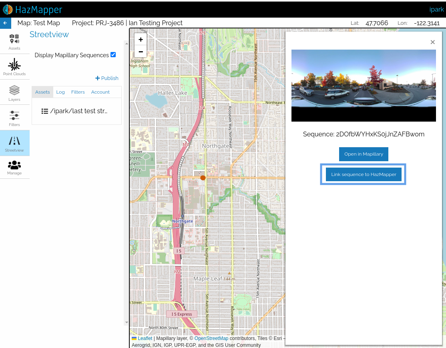The image size is (446, 348).
Task: Switch to the Account tab
Action: coord(100,92)
